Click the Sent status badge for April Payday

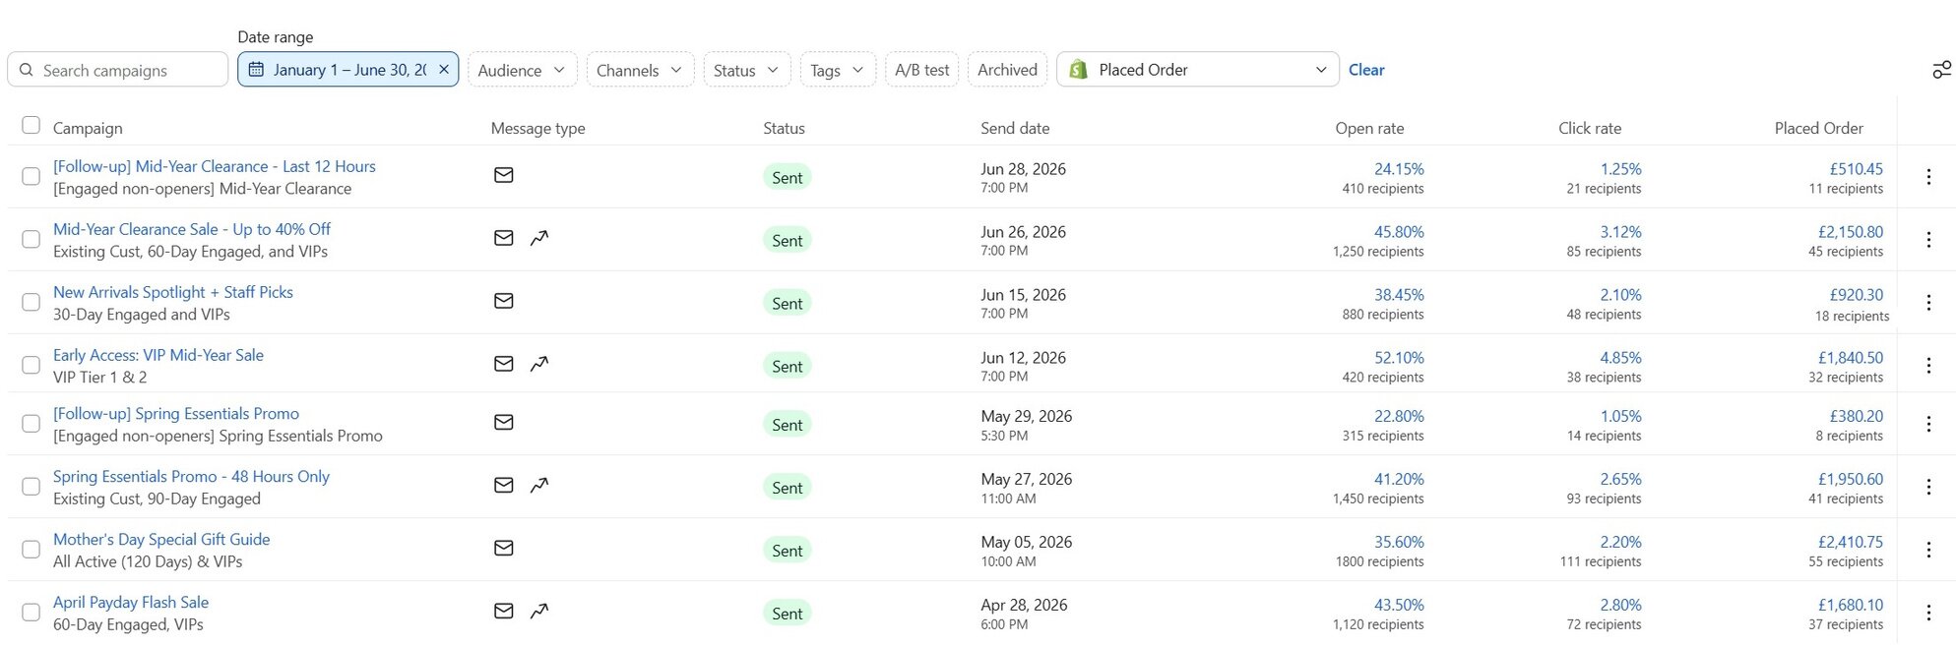pos(788,613)
